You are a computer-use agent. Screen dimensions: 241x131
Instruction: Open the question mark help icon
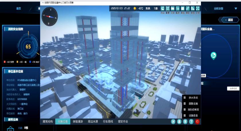click(x=191, y=122)
